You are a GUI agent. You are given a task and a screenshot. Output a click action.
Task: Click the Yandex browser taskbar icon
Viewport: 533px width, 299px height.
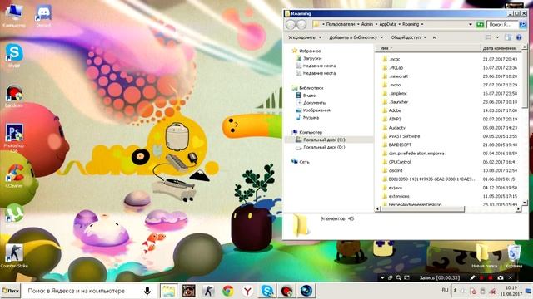click(248, 291)
